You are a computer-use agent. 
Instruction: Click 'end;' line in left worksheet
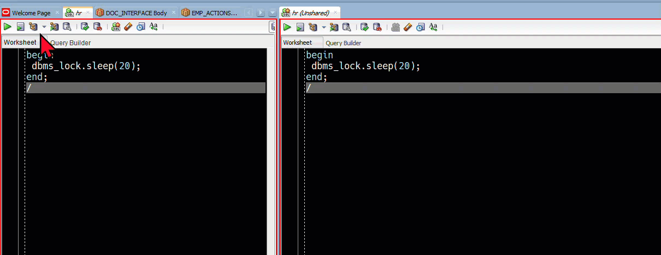(x=37, y=77)
